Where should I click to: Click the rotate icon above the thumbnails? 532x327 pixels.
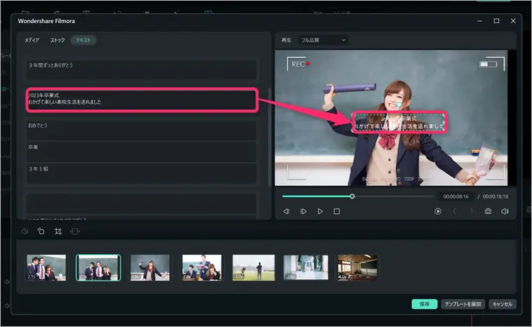tap(41, 232)
